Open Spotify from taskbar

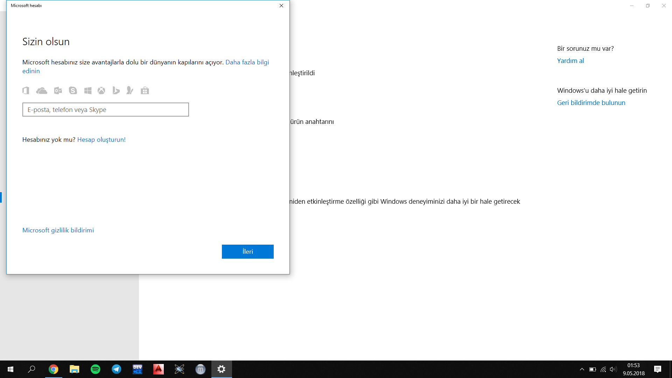tap(96, 369)
